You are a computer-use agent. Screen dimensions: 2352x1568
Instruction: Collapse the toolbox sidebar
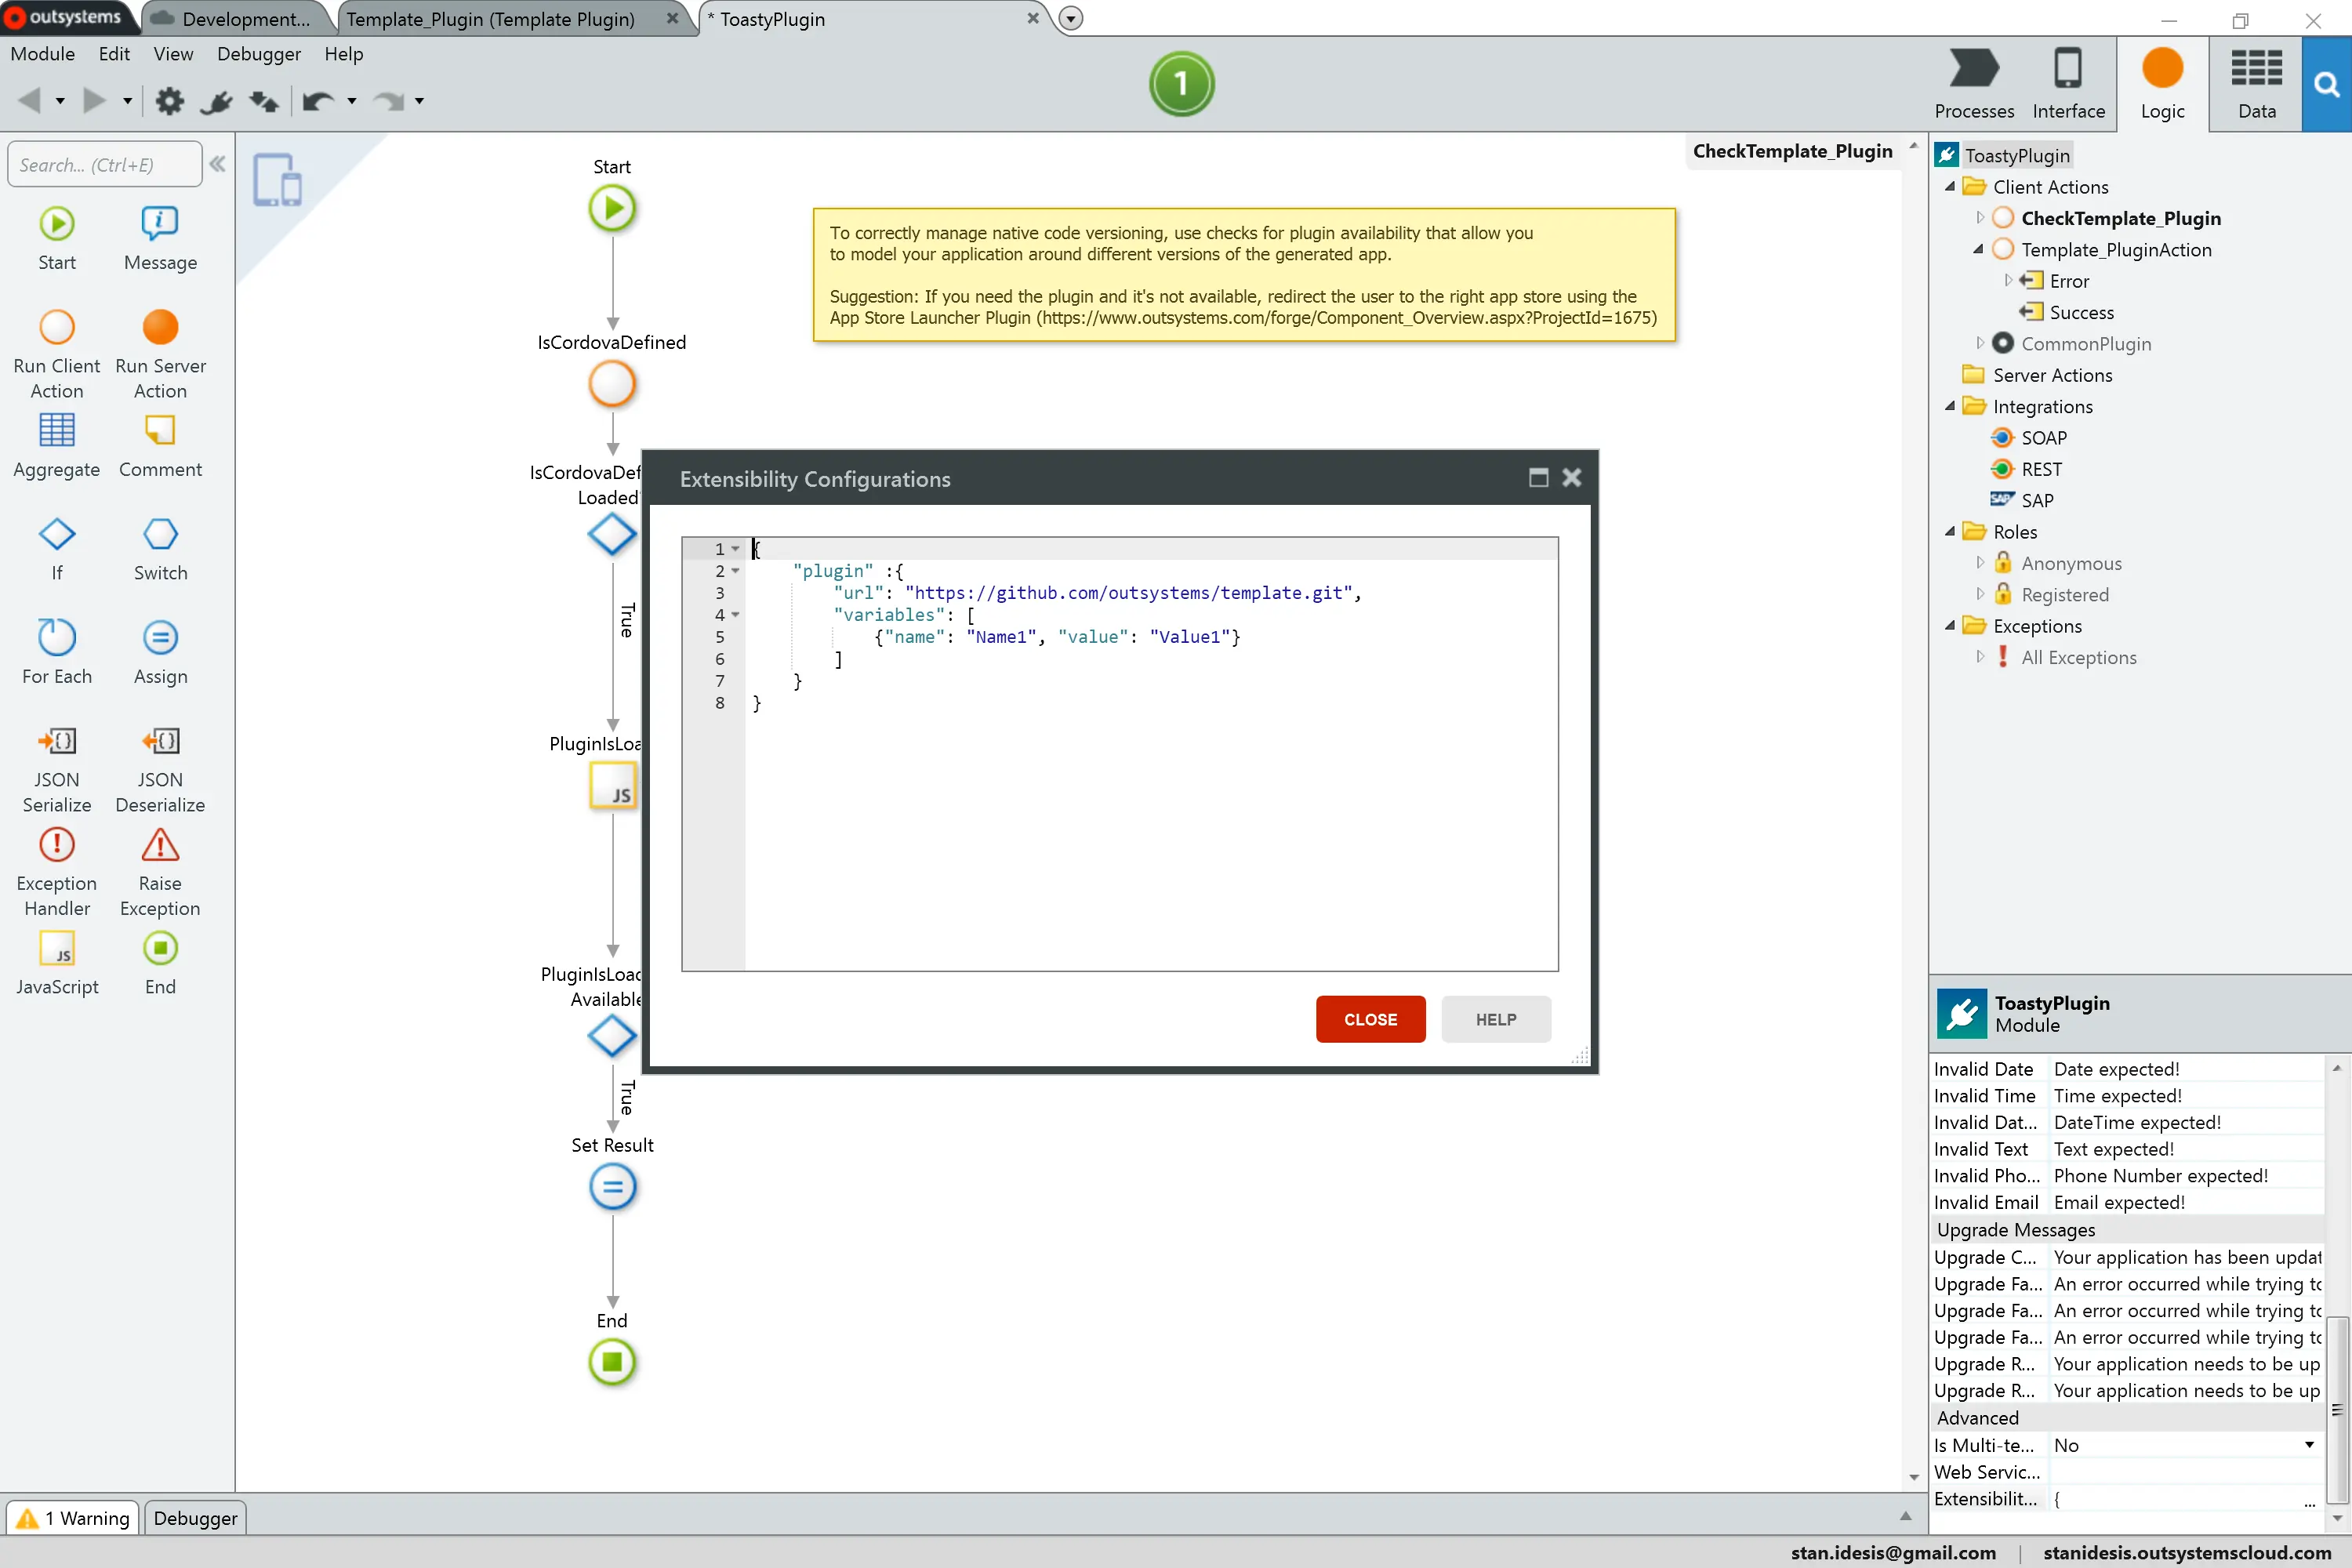click(218, 163)
